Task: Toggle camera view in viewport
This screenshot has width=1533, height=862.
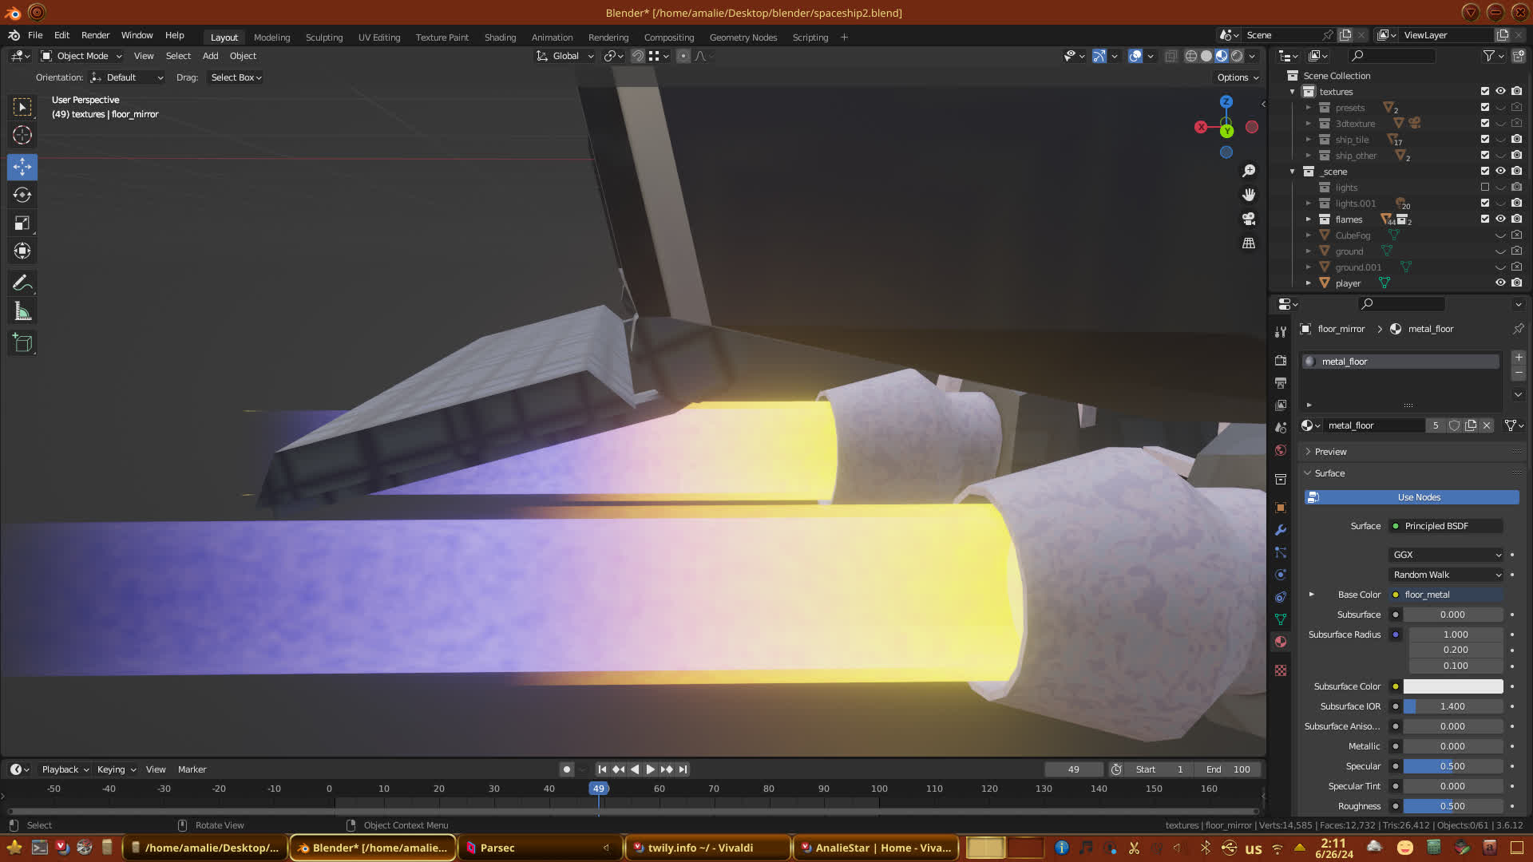Action: coord(1249,219)
